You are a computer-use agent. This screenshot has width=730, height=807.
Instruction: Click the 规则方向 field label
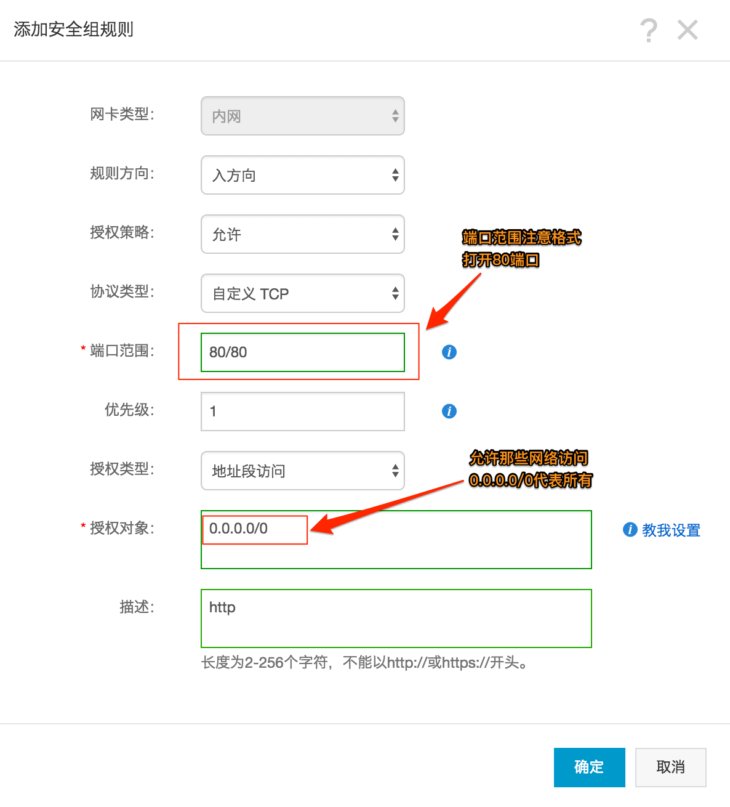coord(122,173)
